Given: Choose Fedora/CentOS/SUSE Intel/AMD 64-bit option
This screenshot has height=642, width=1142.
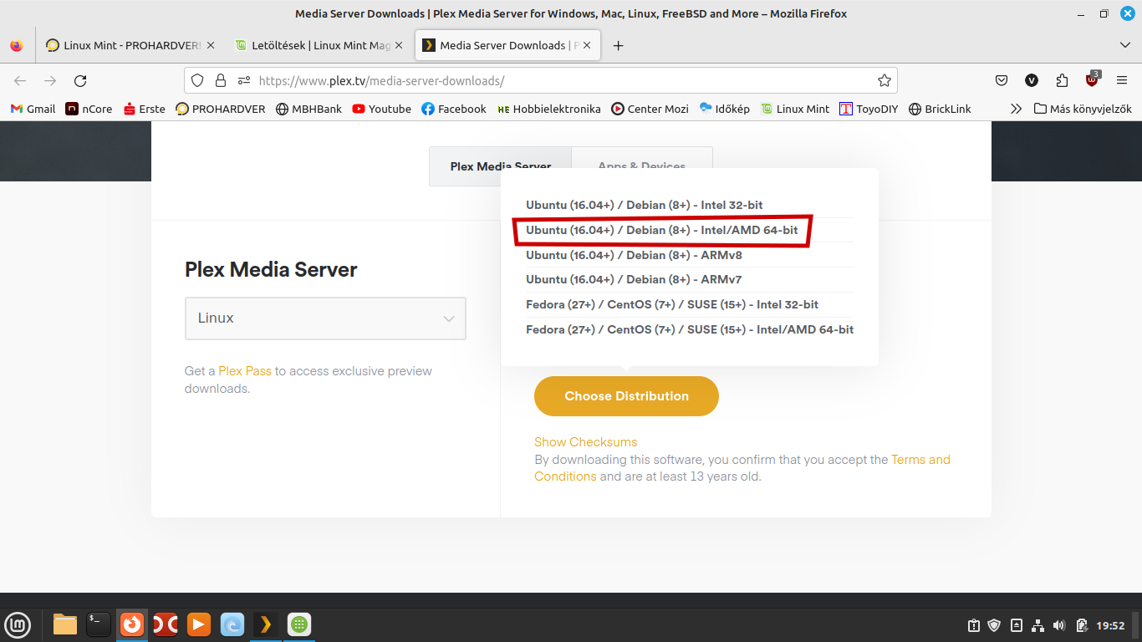Looking at the screenshot, I should coord(690,329).
